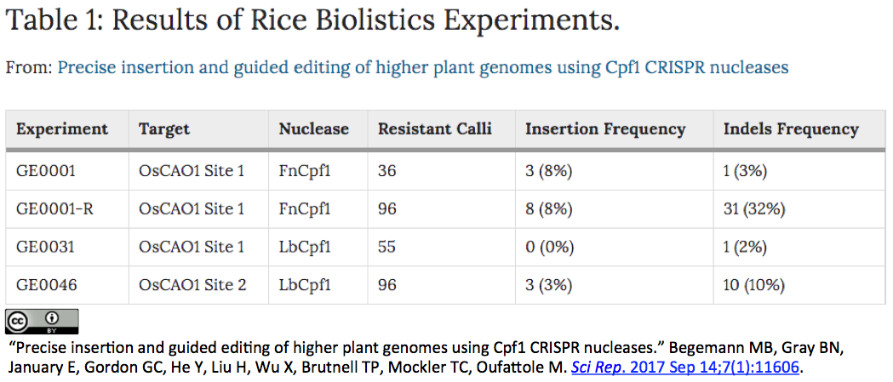893x382 pixels.
Task: Click the Indels Frequency column header
Action: pyautogui.click(x=791, y=129)
